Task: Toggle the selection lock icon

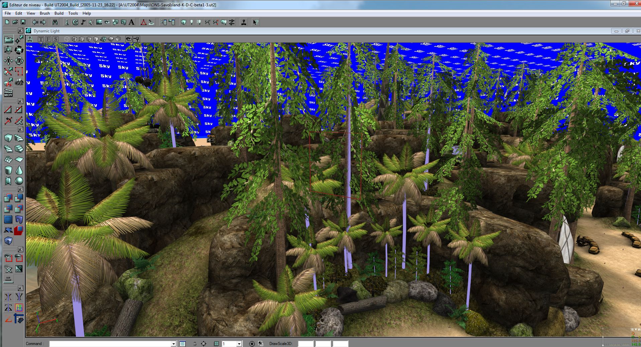Action: [195, 344]
